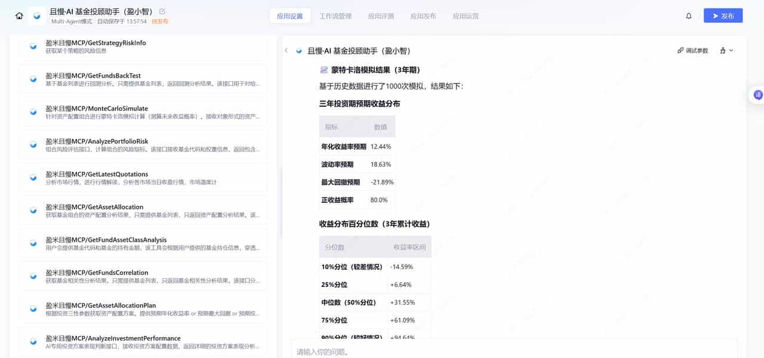Click the home icon in the top left corner
Viewport: 764px width, 358px height.
point(20,15)
